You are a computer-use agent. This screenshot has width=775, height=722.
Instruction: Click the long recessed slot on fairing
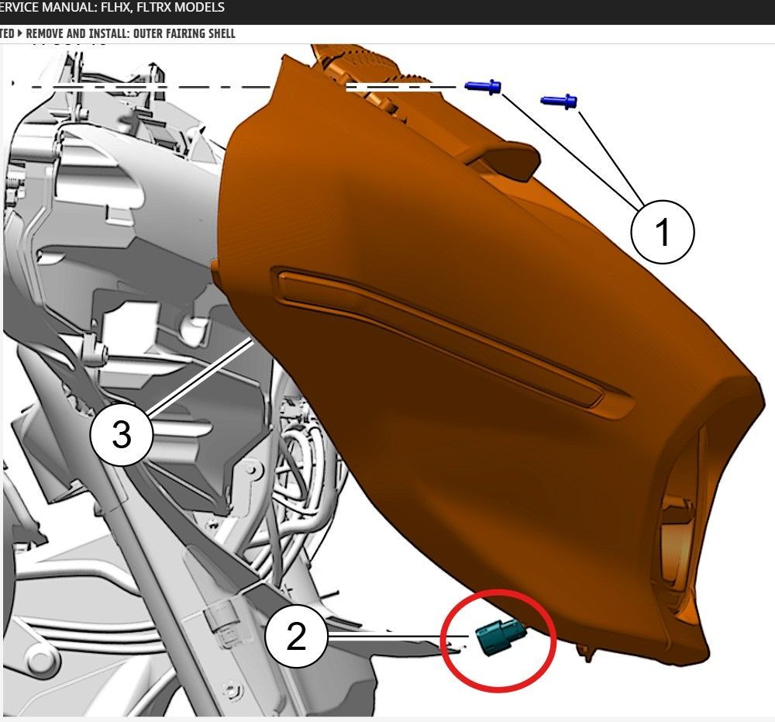442,333
